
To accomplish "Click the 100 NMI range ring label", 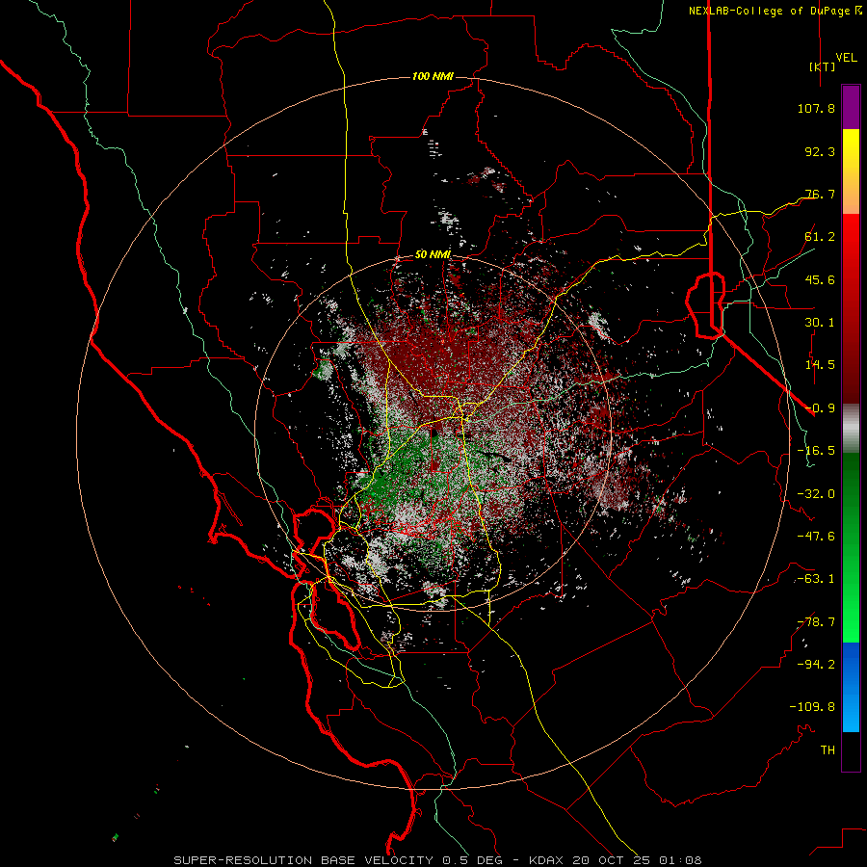I will click(x=433, y=76).
